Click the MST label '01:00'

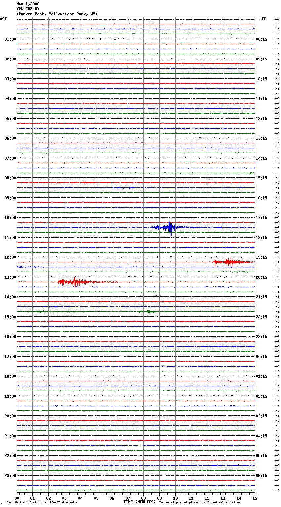coord(10,39)
